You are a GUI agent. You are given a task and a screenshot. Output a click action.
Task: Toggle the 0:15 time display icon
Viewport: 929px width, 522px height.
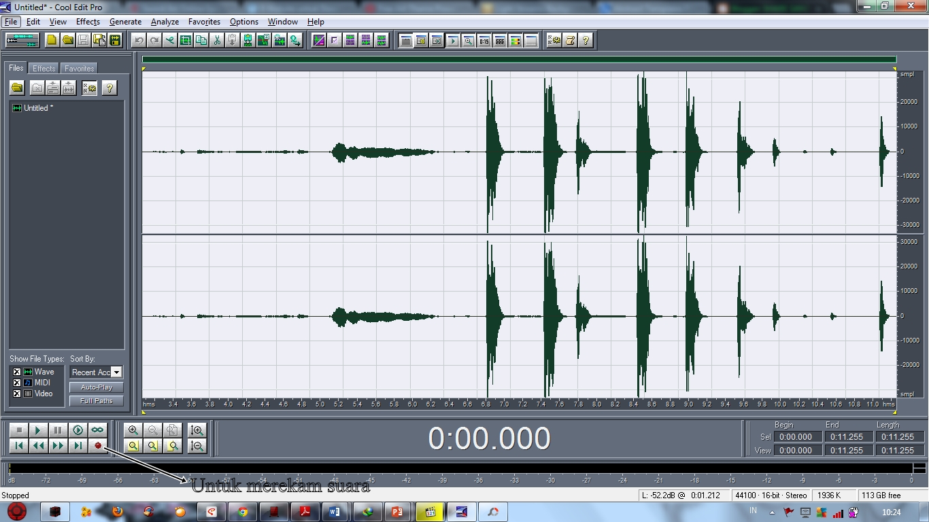tap(484, 40)
